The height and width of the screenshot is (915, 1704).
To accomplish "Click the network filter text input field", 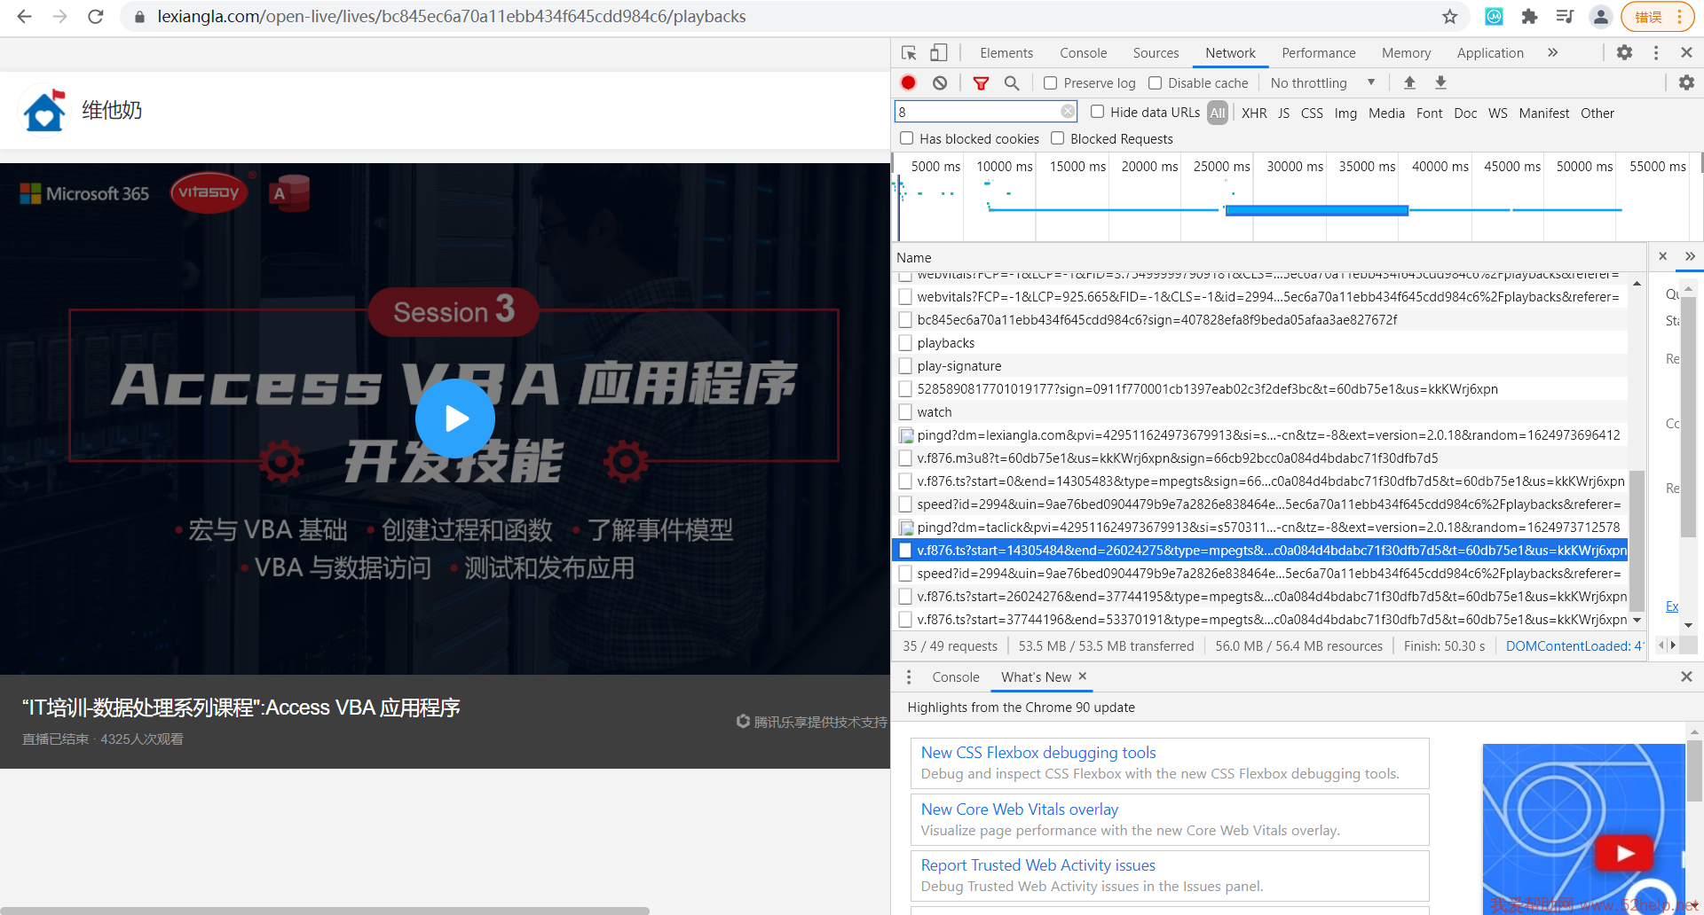I will [x=976, y=112].
